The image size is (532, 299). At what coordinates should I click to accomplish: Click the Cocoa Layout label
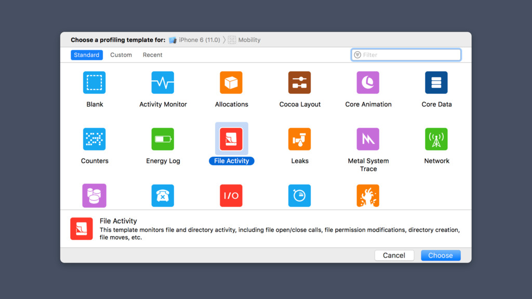coord(300,104)
